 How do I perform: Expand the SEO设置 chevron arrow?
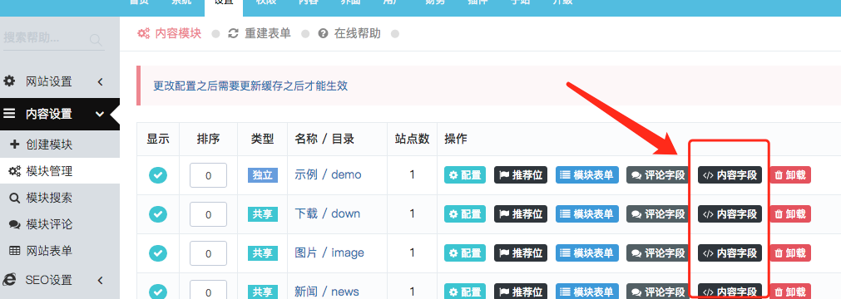point(101,280)
